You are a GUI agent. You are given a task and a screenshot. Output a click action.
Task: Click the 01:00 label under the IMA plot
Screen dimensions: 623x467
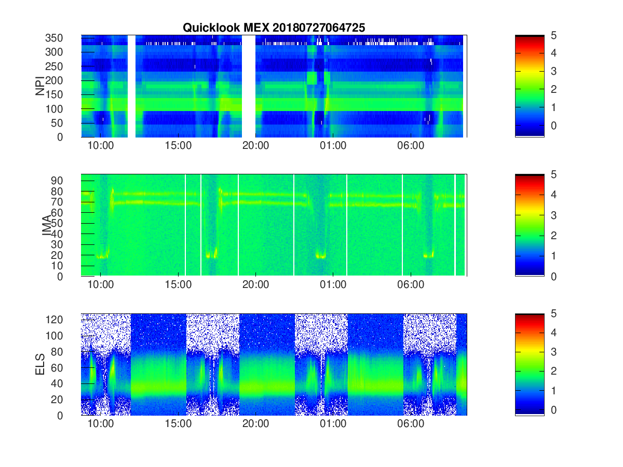pyautogui.click(x=333, y=284)
